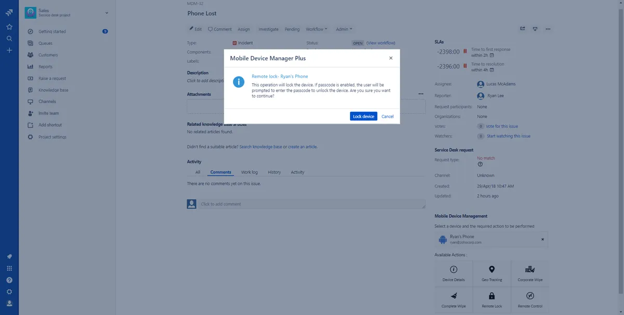Click the Assign button

click(x=244, y=29)
